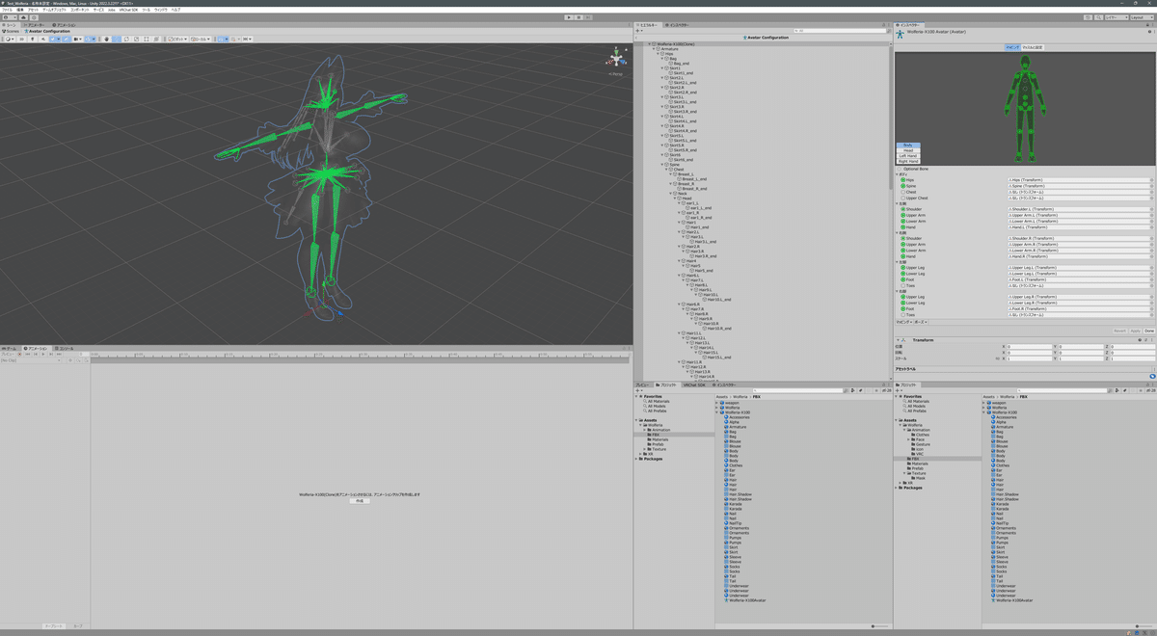
Task: Select the Hand view tool in Scene toolbar
Action: click(107, 39)
